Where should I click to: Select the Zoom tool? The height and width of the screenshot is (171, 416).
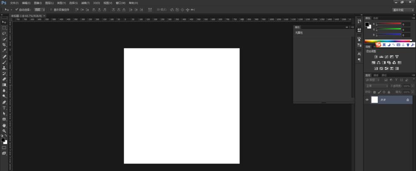(4, 131)
